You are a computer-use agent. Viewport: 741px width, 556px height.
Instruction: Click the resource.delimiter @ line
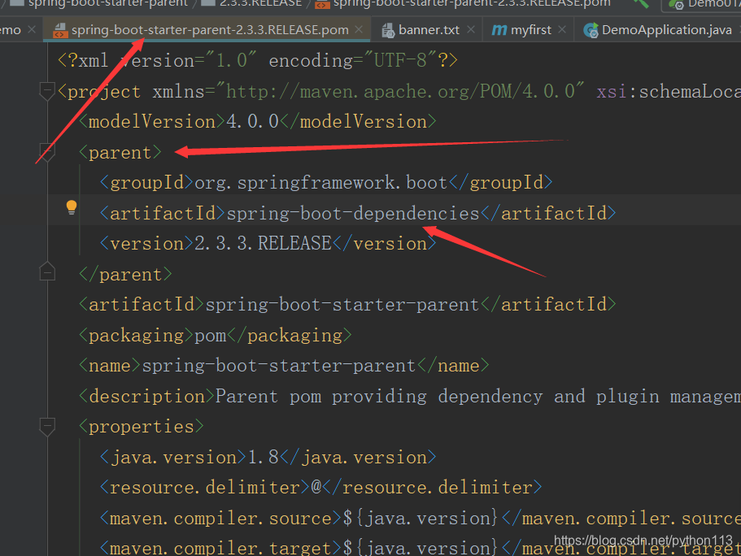tap(320, 488)
